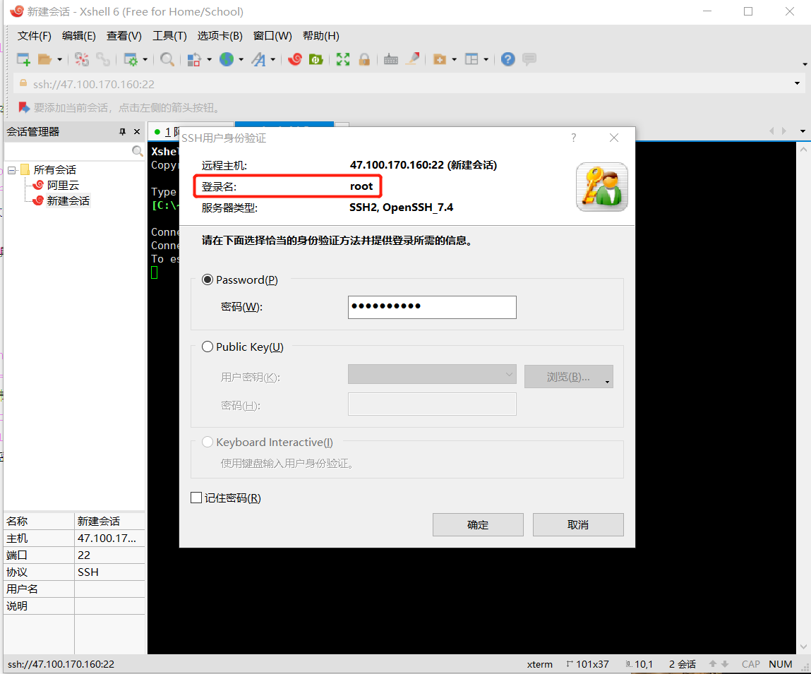Screen dimensions: 811x674
Task: Select the highlight pen icon on the toolbar
Action: pos(414,59)
